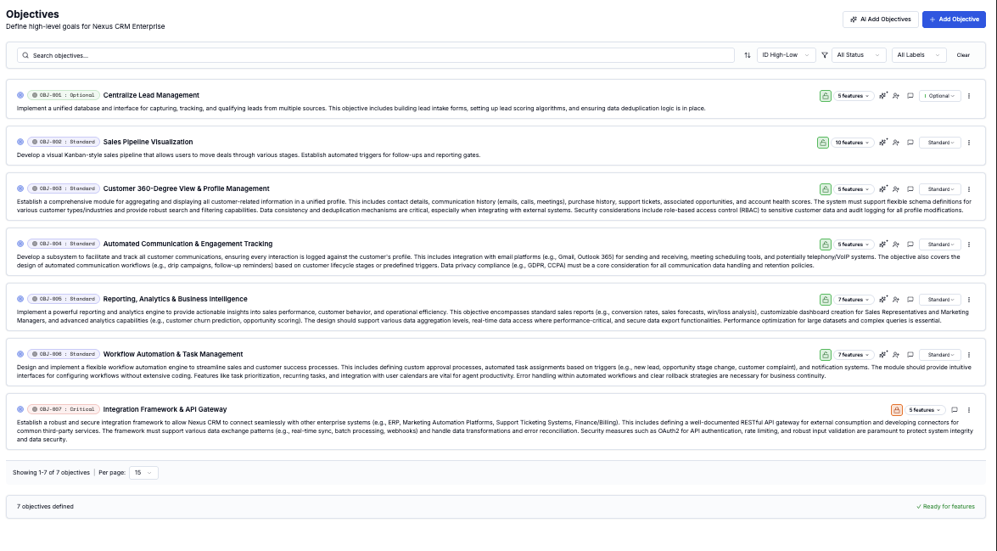
Task: Toggle the green lock on Centralize Lead Management
Action: (826, 96)
